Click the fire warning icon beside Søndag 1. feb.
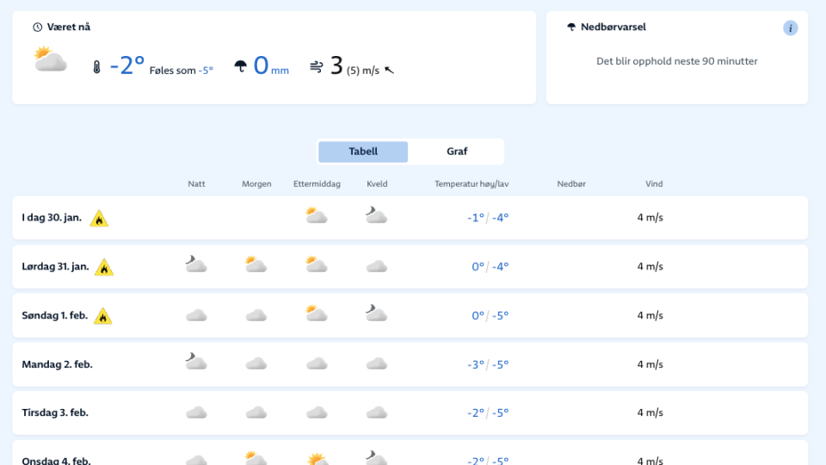This screenshot has height=465, width=826. pyautogui.click(x=103, y=316)
